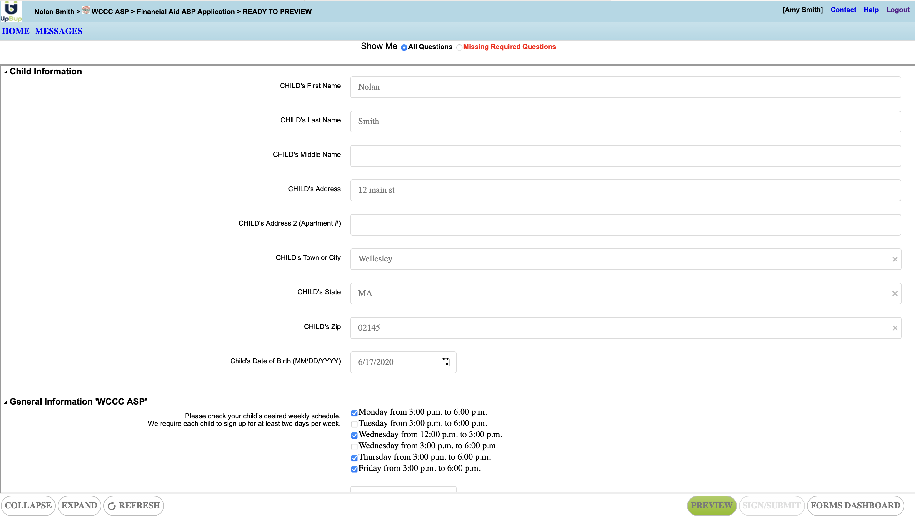Clear the CHILD's Town or City field
The width and height of the screenshot is (915, 518).
tap(895, 259)
